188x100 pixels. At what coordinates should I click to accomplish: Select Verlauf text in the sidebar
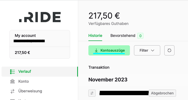point(25,72)
